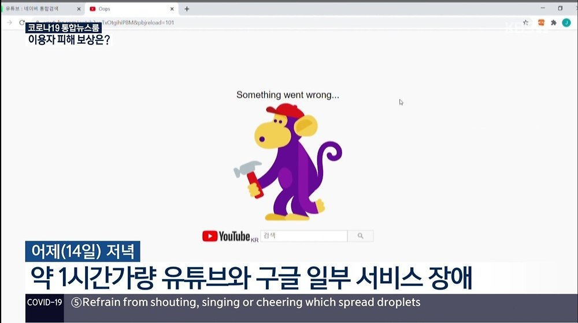The image size is (578, 323).
Task: Click the magnifier search button
Action: pos(361,236)
